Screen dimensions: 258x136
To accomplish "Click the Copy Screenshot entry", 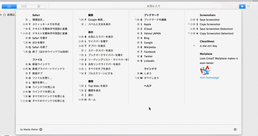I will coord(210,24).
